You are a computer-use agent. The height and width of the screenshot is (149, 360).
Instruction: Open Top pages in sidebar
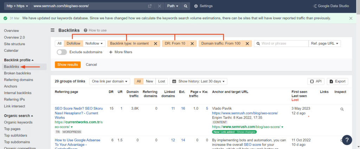click(x=12, y=129)
